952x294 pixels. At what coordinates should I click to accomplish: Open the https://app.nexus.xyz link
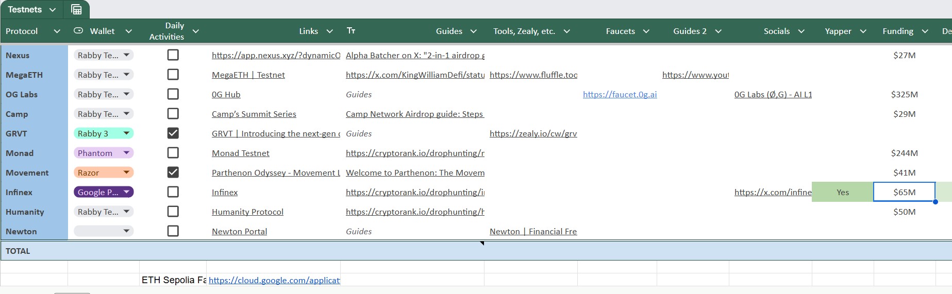point(276,55)
